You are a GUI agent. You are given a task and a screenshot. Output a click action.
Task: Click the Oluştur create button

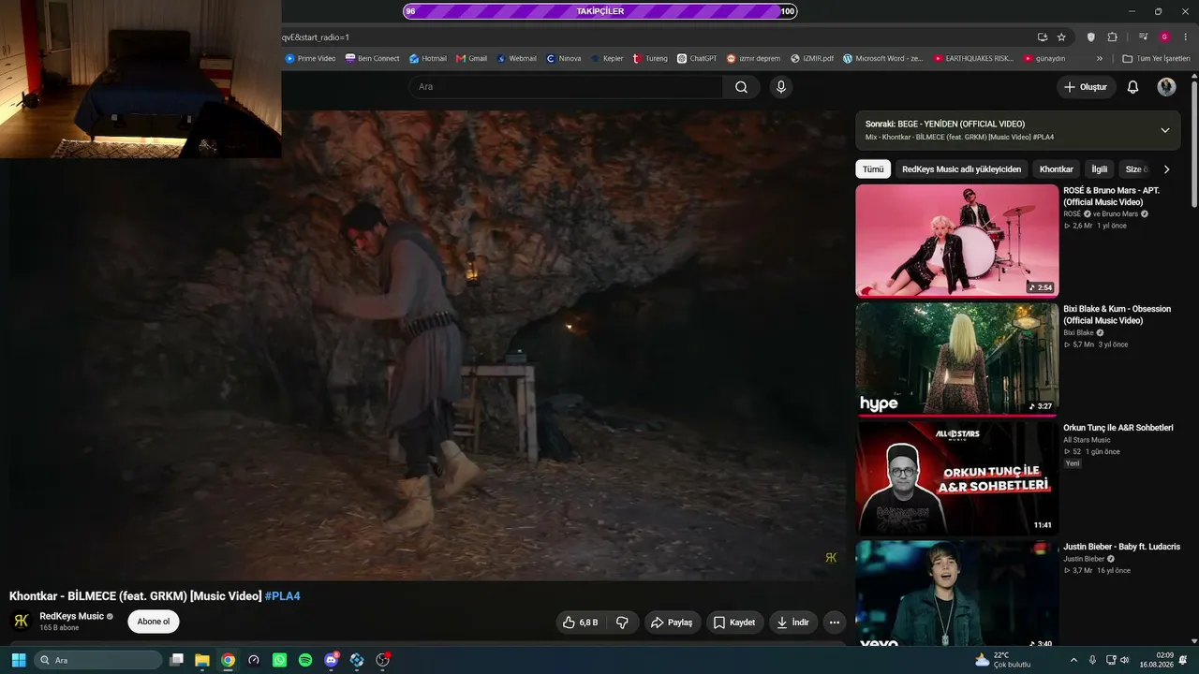[1086, 87]
